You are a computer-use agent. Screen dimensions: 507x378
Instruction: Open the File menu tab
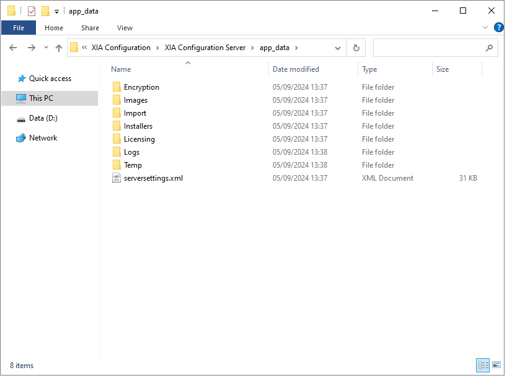19,28
